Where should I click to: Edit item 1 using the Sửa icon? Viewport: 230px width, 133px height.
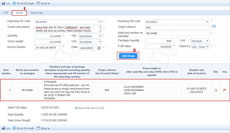215,90
